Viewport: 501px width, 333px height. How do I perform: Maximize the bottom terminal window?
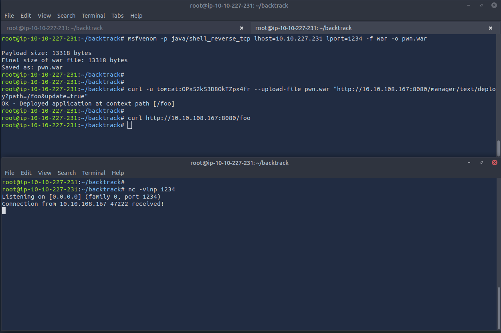pos(481,162)
